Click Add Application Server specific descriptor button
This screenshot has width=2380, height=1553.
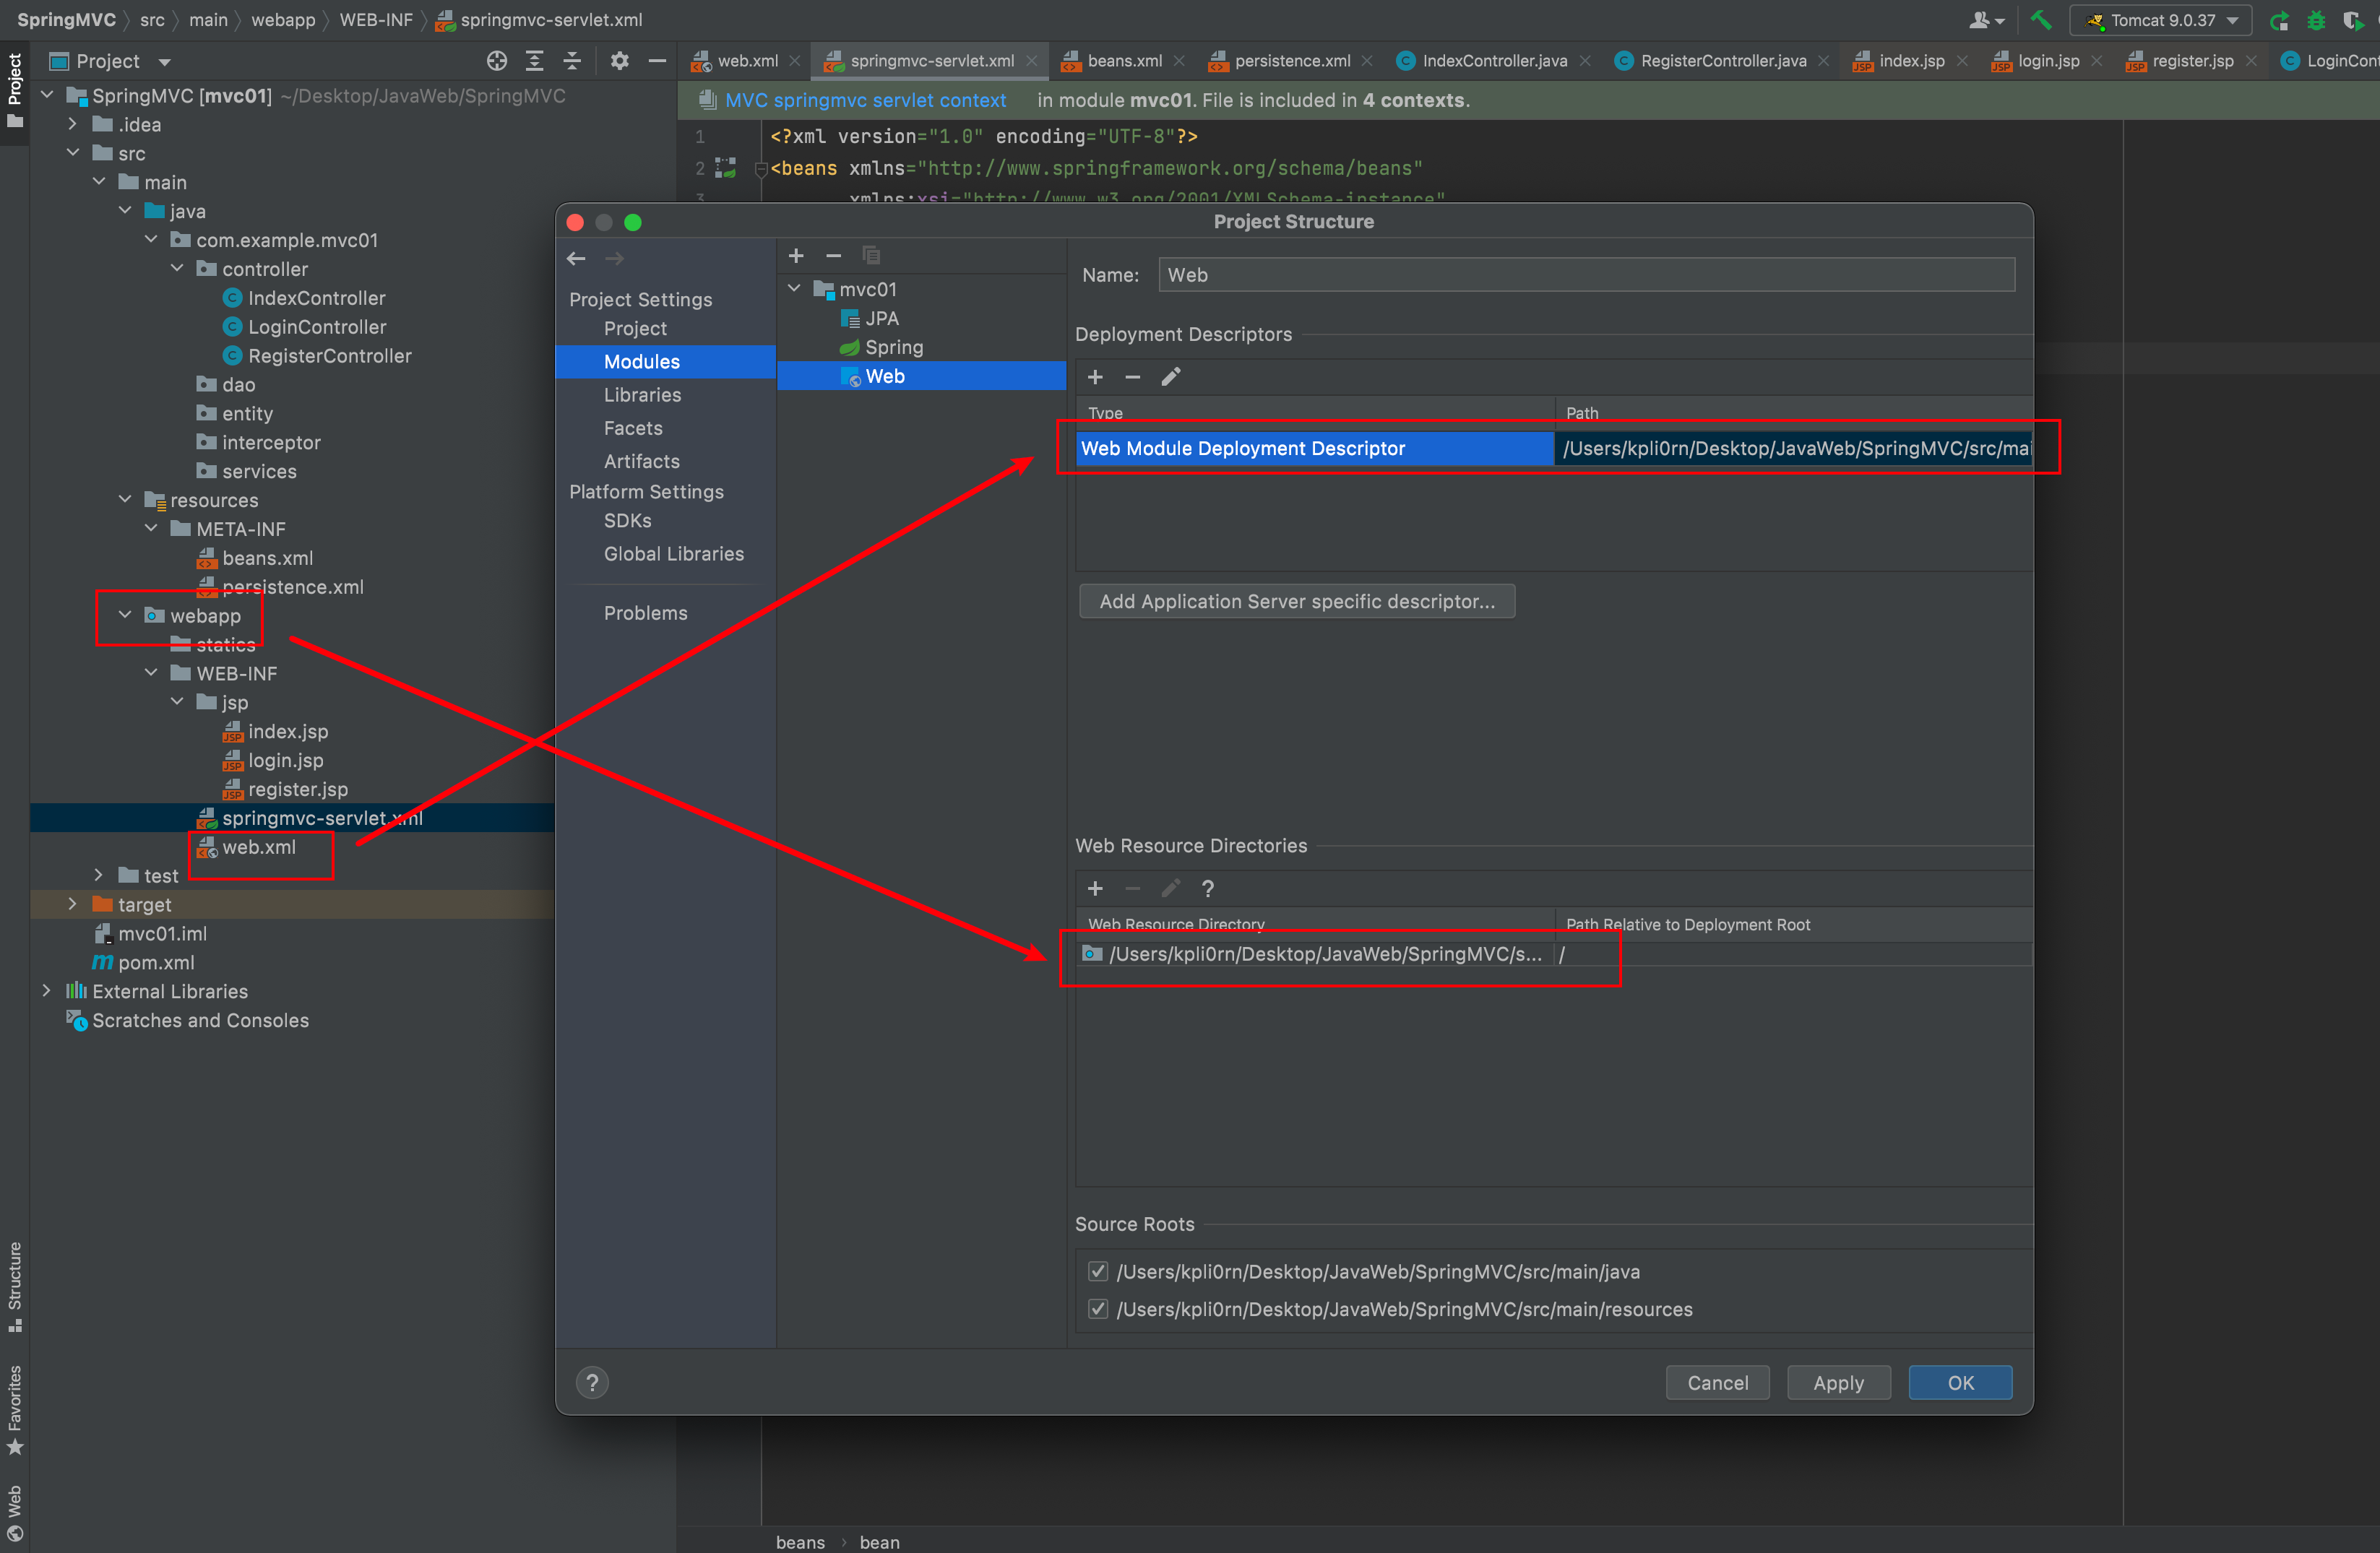(x=1296, y=601)
